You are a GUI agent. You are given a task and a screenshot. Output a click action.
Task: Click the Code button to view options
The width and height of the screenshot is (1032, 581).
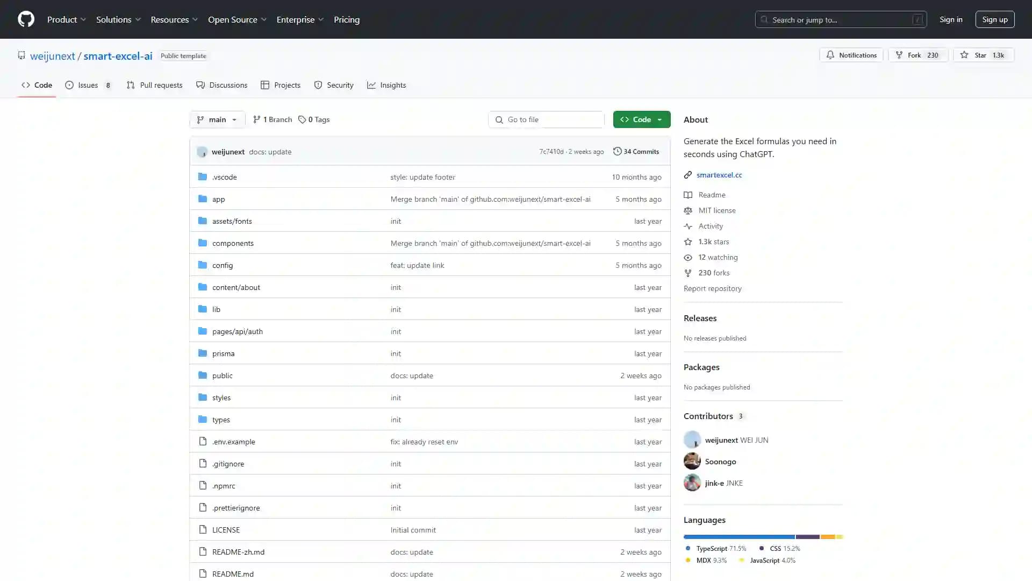point(641,119)
